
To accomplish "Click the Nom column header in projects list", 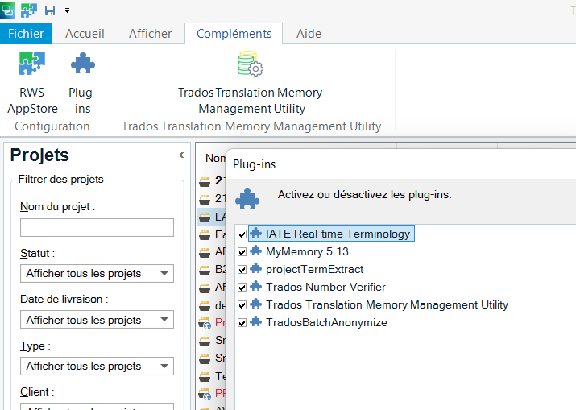I will tap(215, 158).
